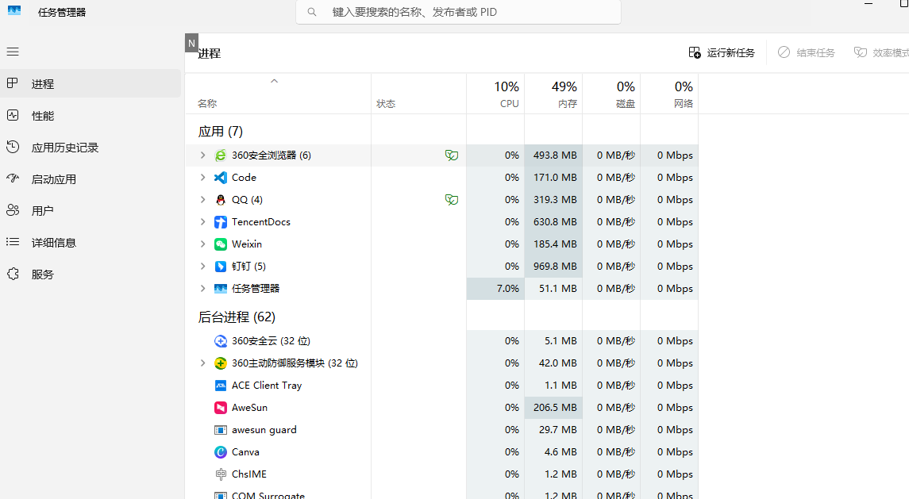Click the QQ penguin icon

click(x=221, y=200)
